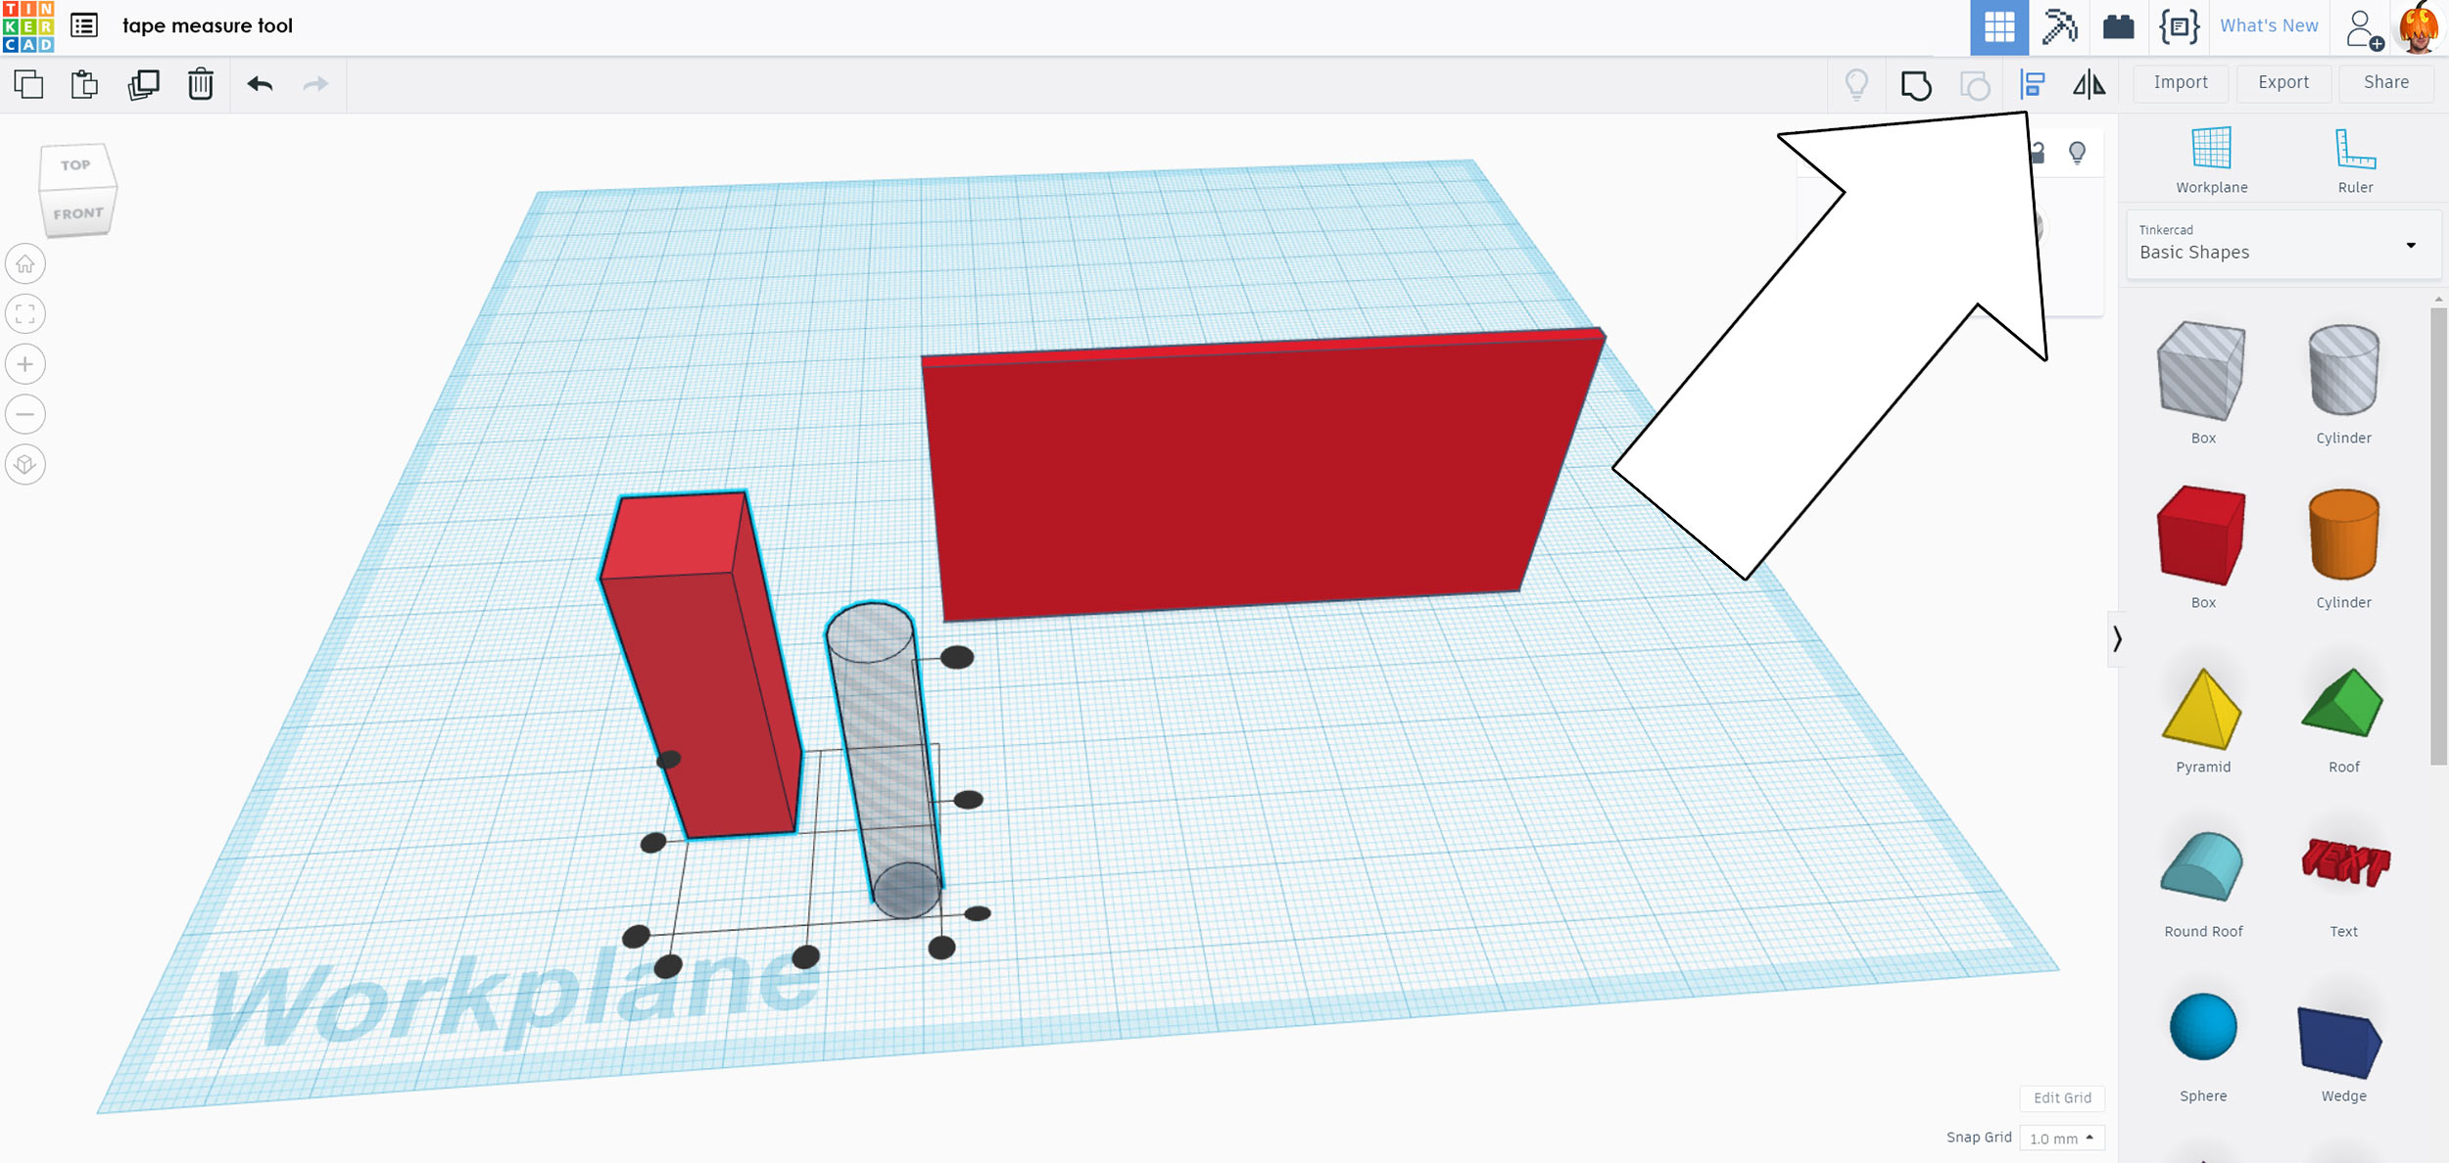
Task: Open the Align tool
Action: (2033, 84)
